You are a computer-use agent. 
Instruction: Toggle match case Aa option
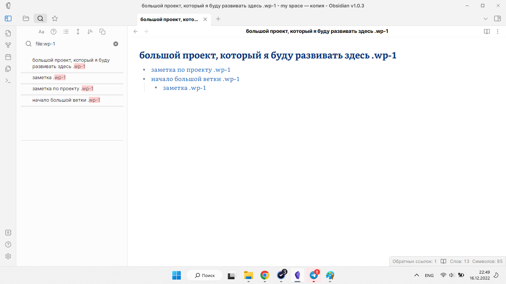click(41, 32)
